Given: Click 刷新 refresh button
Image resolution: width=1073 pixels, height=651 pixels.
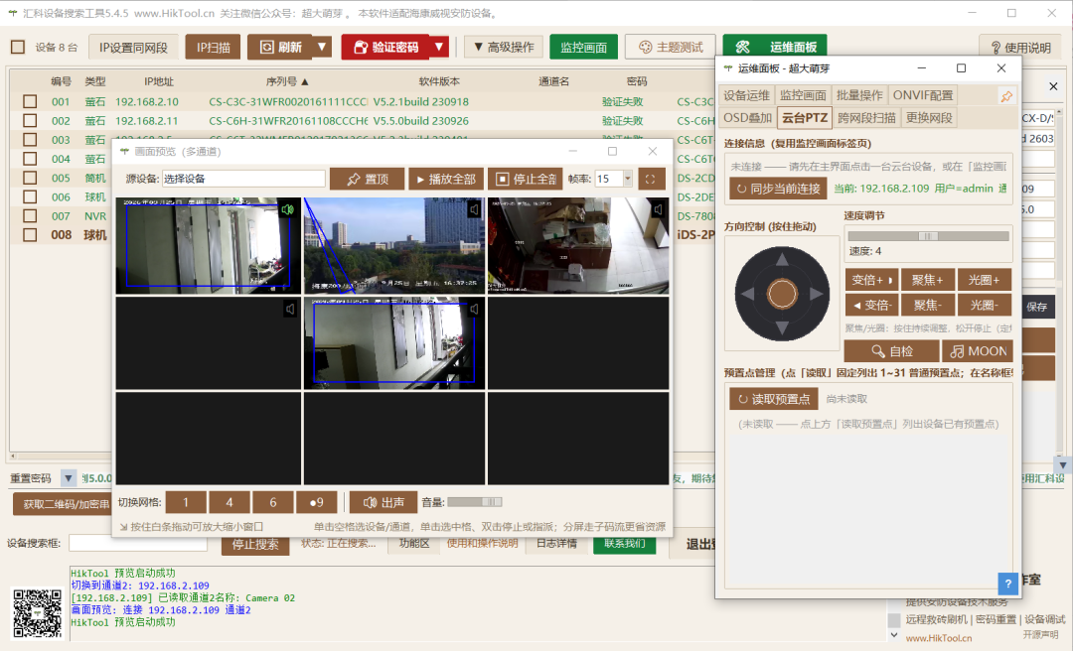Looking at the screenshot, I should point(280,48).
